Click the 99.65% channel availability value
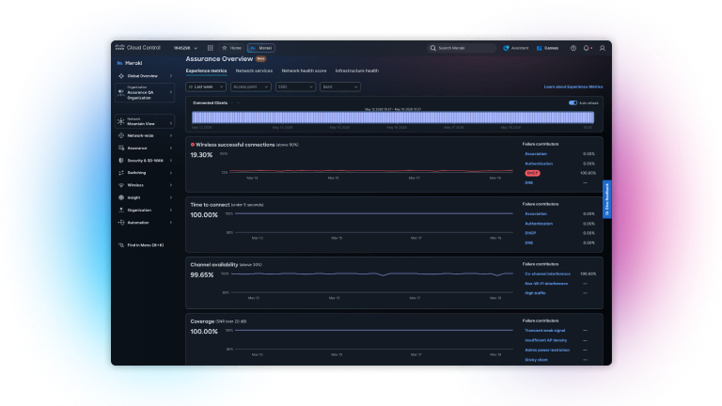 pos(202,275)
